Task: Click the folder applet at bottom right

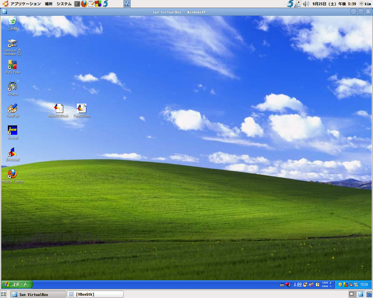Action: (x=369, y=294)
